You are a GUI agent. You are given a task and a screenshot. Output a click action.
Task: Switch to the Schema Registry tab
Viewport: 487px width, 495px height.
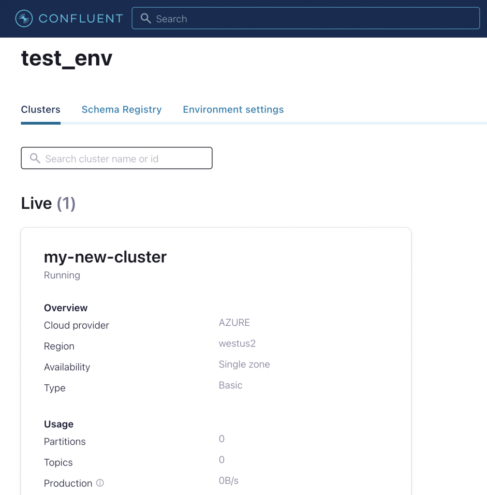(x=121, y=110)
